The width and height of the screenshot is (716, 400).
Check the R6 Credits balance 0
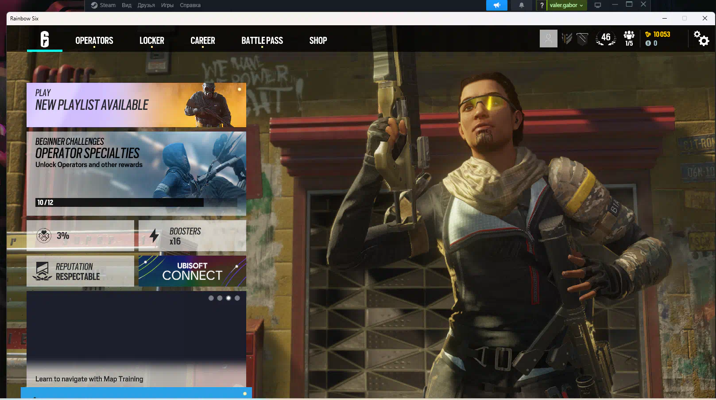tap(651, 43)
